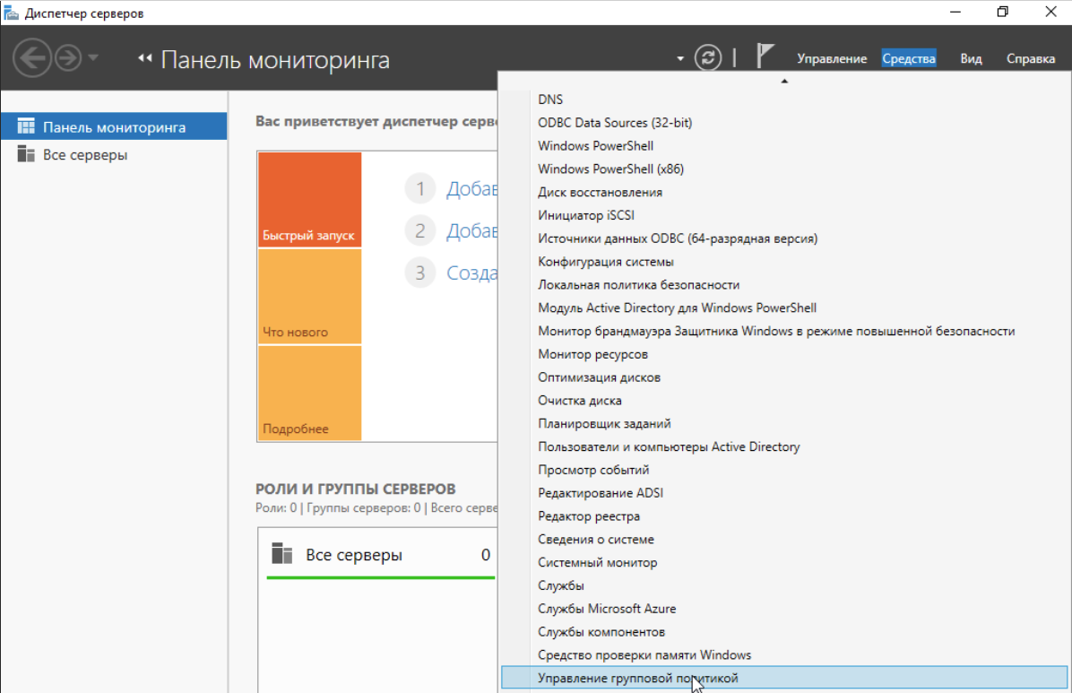The height and width of the screenshot is (693, 1072).
Task: Open the Справка menu
Action: point(1030,59)
